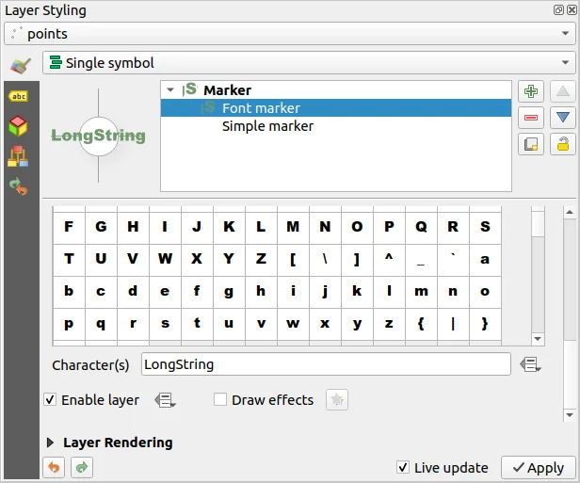The width and height of the screenshot is (580, 483).
Task: Open the 3D View tab icon
Action: point(18,126)
